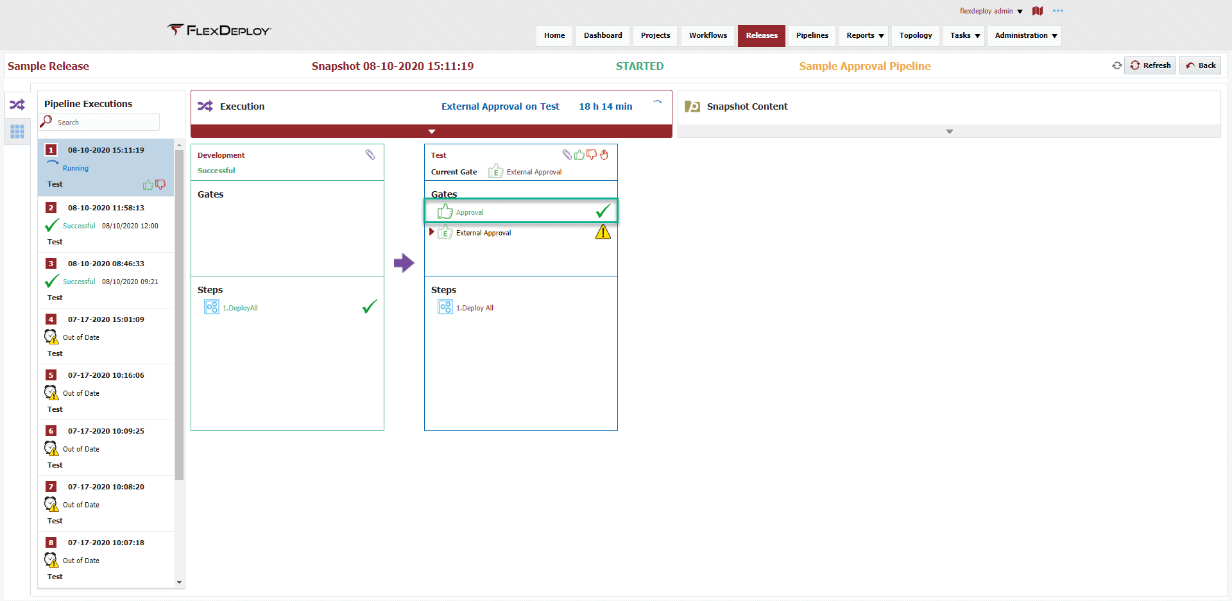Viewport: 1232px width, 601px height.
Task: Open the Development stage title
Action: pos(221,155)
